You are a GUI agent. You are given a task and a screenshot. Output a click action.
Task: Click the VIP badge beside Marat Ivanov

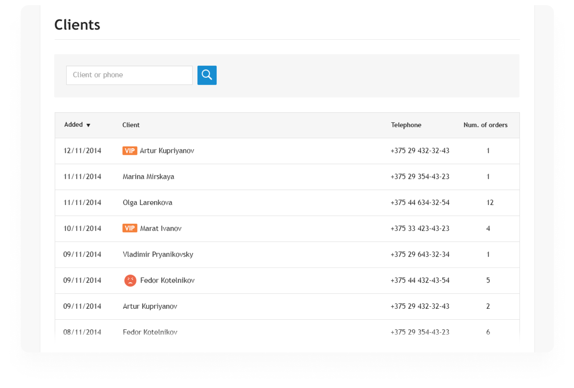[130, 228]
